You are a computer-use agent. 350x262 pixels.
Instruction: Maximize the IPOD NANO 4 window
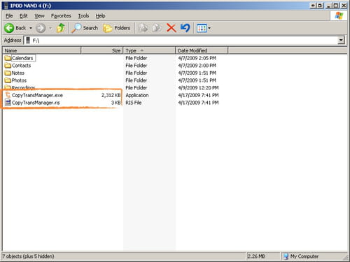[x=336, y=6]
